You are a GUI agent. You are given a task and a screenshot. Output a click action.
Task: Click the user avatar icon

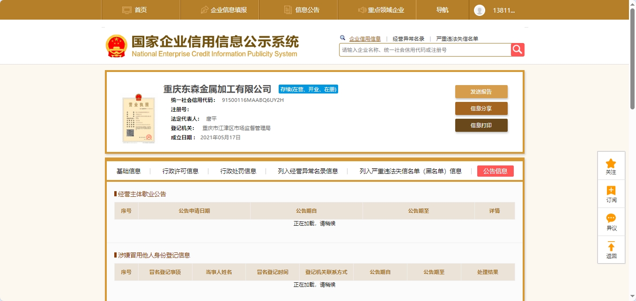pyautogui.click(x=479, y=10)
